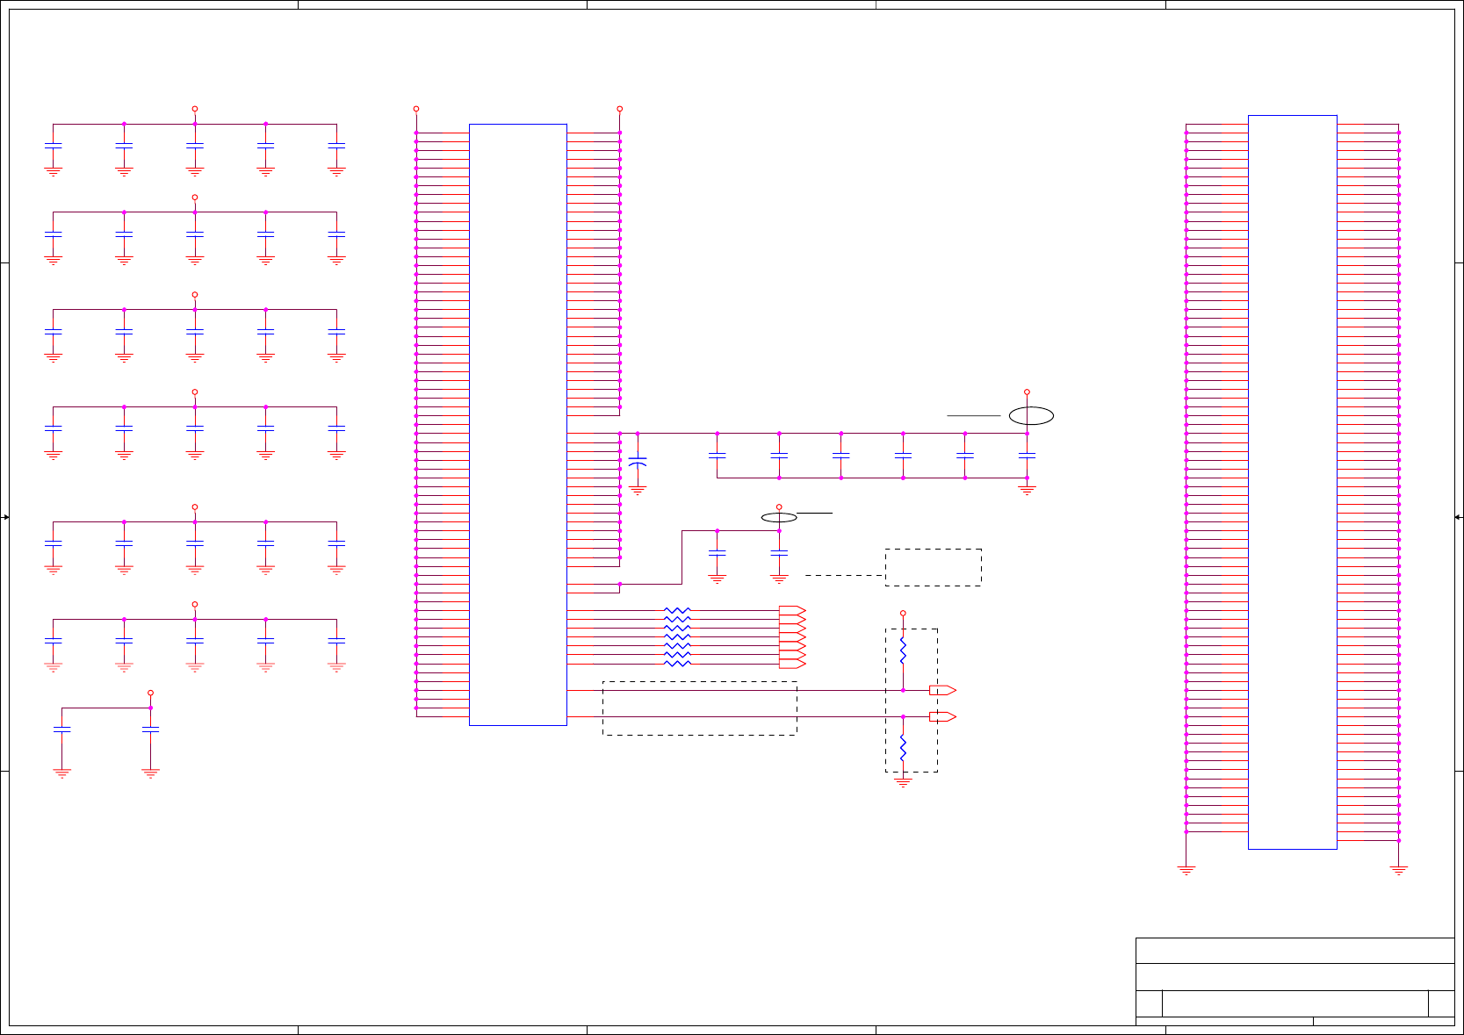The width and height of the screenshot is (1464, 1035).
Task: Select the large central IC body rectangle
Action: point(518,425)
